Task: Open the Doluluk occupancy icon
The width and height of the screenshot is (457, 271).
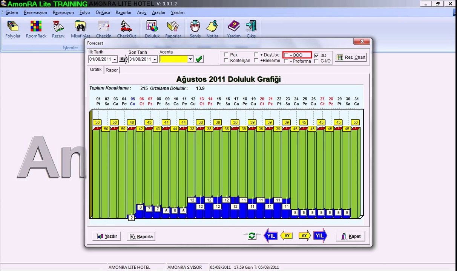Action: (x=152, y=29)
